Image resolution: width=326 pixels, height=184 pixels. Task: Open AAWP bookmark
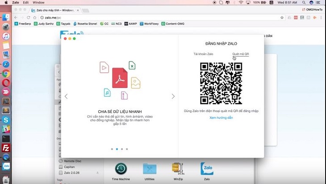(131, 24)
